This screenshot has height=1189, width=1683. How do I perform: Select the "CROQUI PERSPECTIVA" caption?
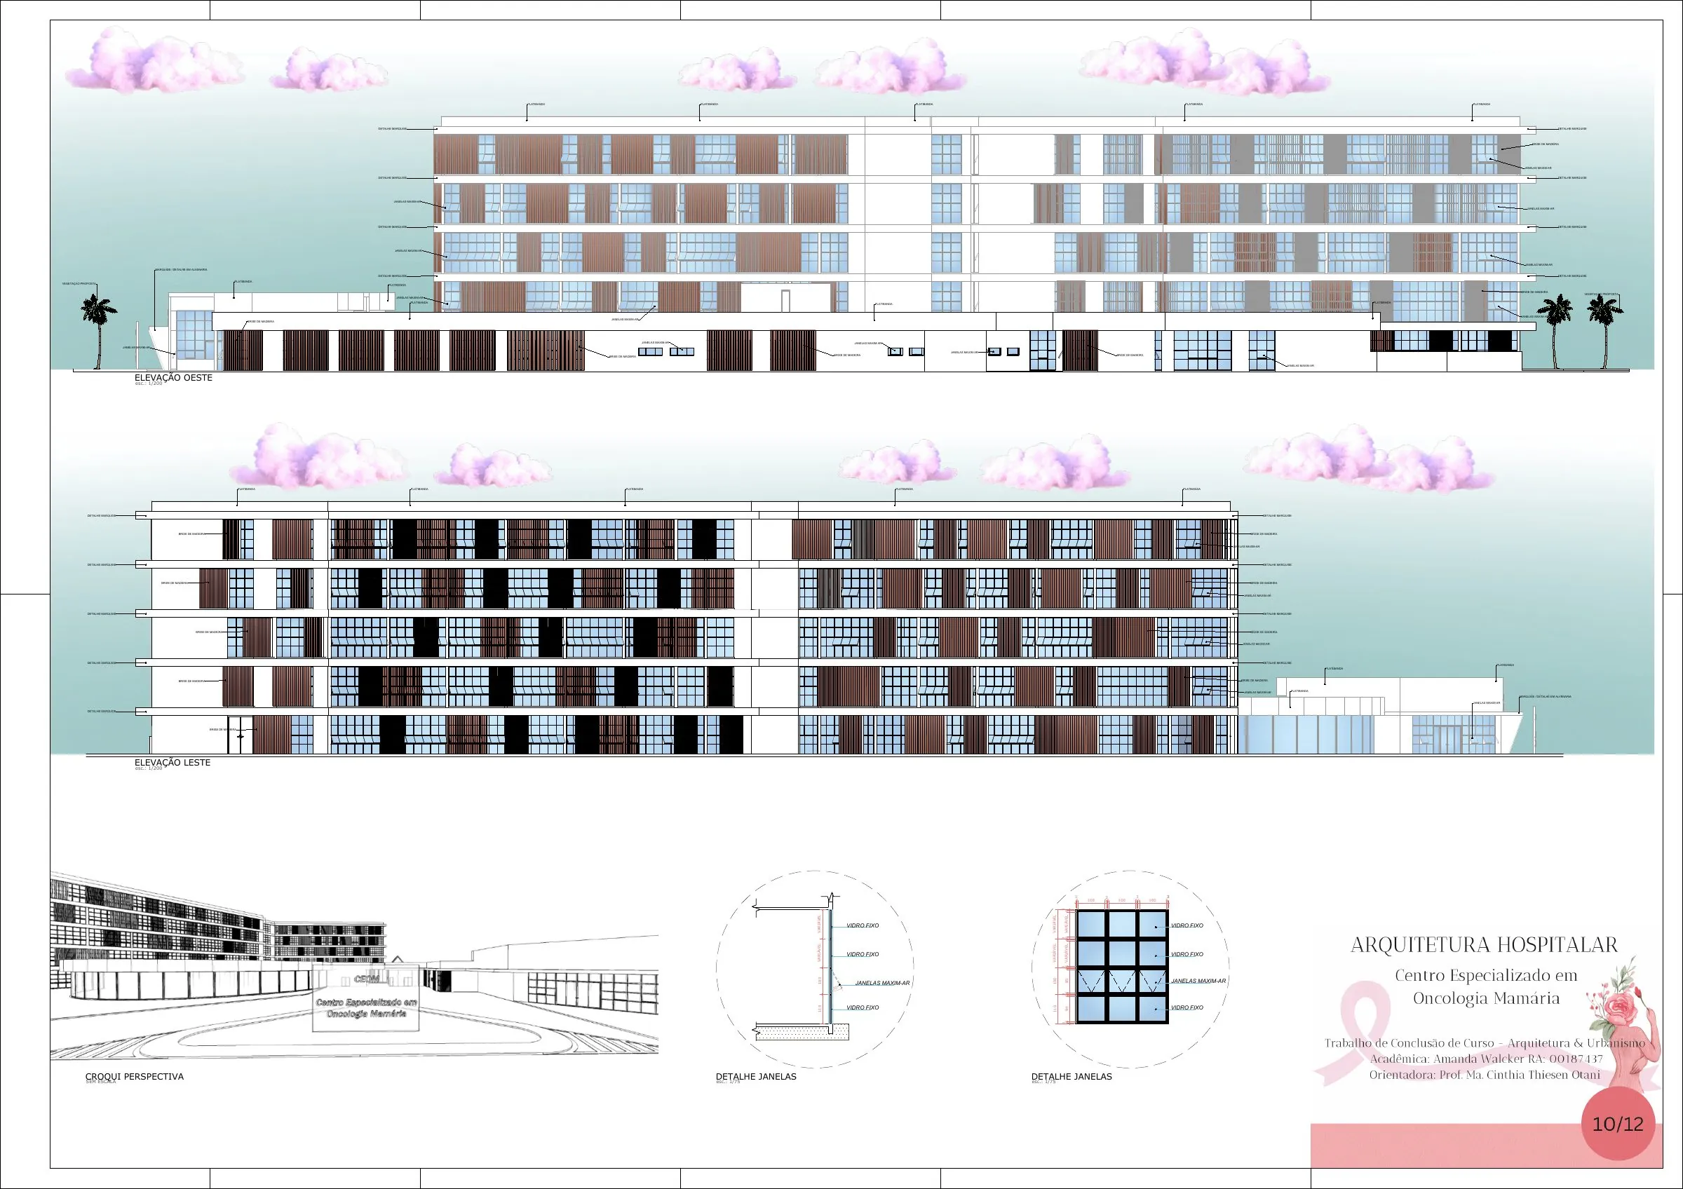pyautogui.click(x=134, y=1077)
